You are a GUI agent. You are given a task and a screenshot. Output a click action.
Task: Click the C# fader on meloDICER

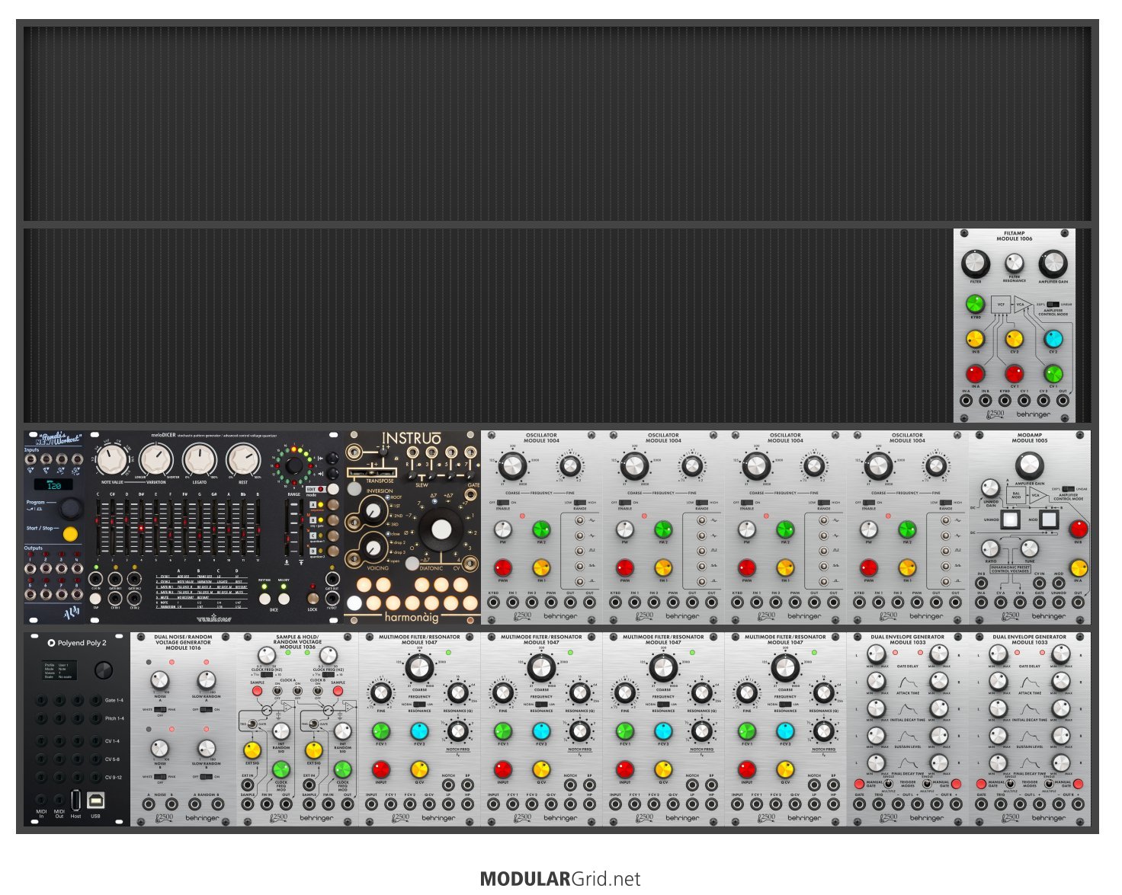pyautogui.click(x=112, y=527)
